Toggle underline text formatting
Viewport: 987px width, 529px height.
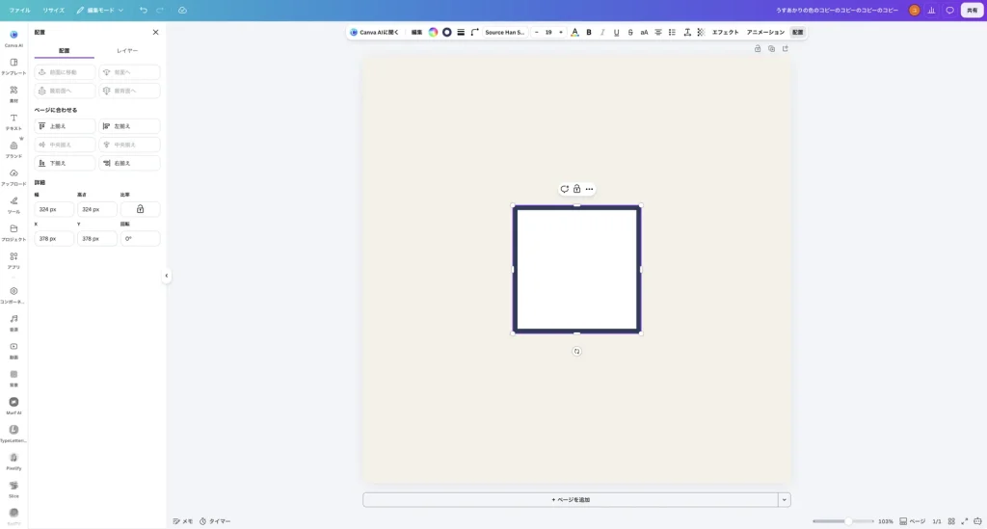tap(616, 32)
